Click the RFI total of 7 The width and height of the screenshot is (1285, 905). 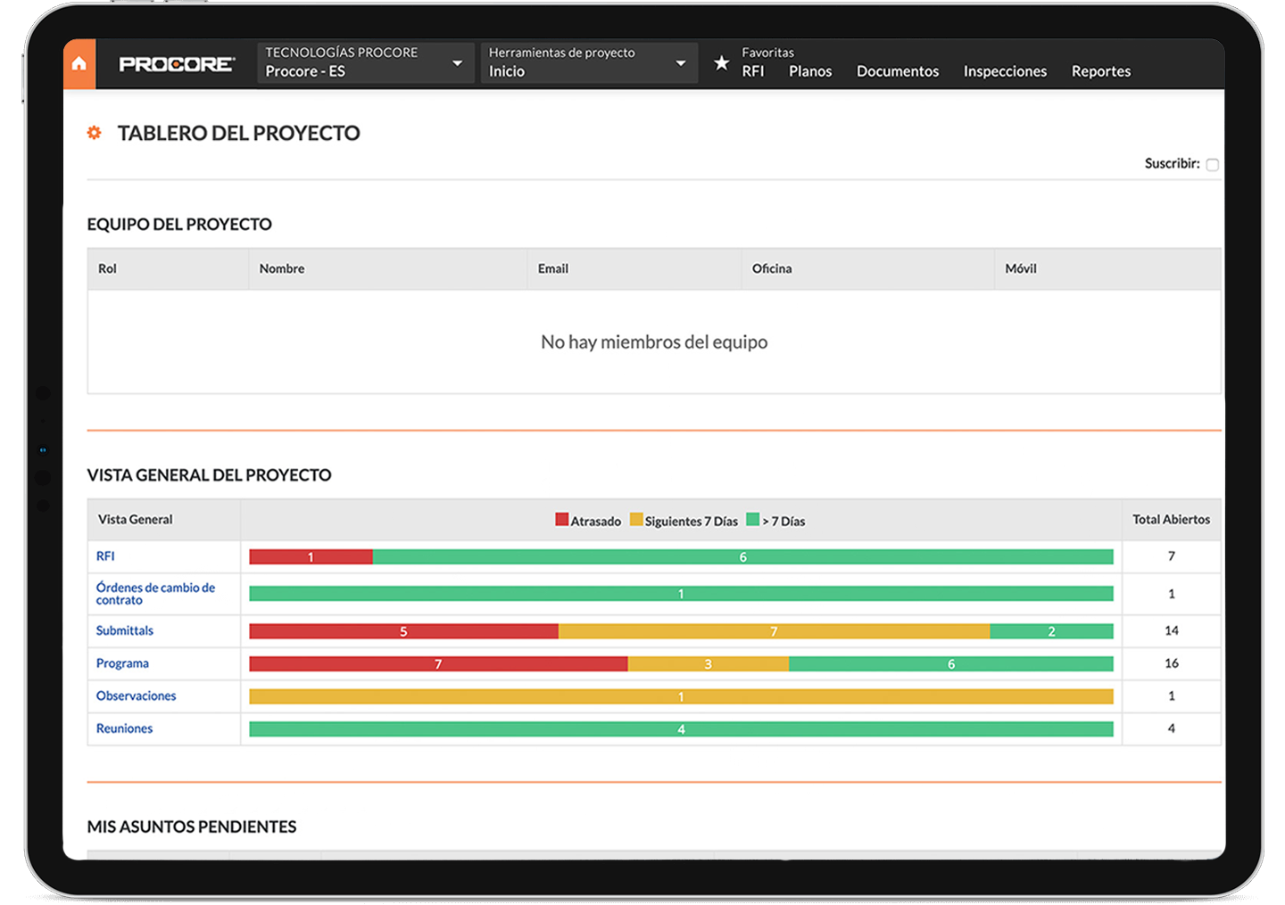pyautogui.click(x=1172, y=556)
